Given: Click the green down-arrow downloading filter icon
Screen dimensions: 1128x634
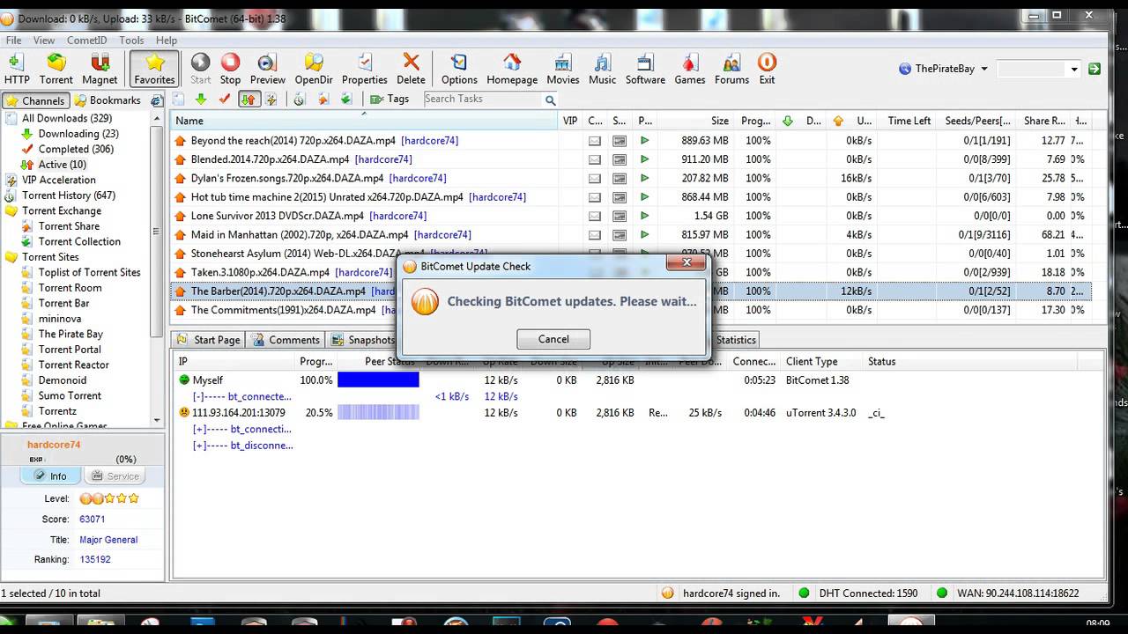Looking at the screenshot, I should pos(201,100).
